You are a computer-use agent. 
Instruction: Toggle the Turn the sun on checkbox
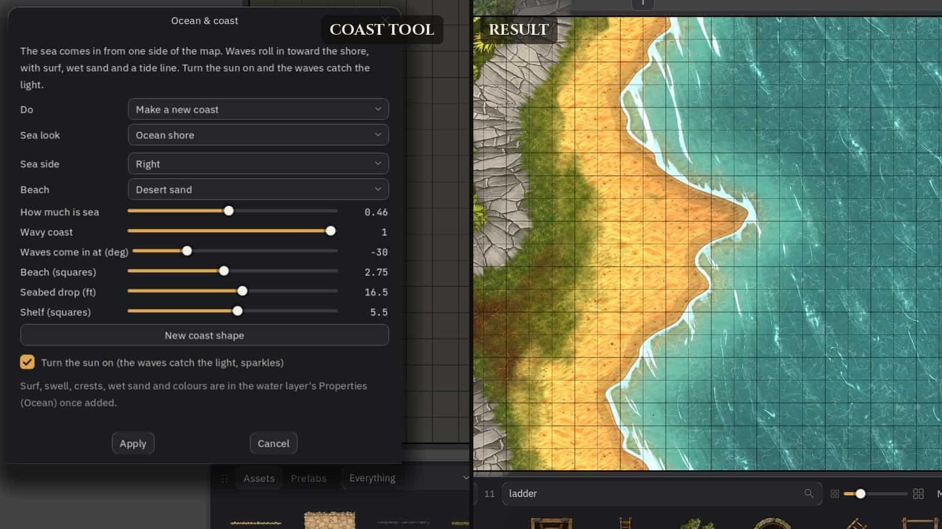point(27,362)
